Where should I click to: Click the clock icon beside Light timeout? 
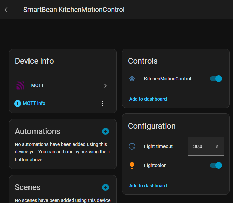pyautogui.click(x=132, y=146)
